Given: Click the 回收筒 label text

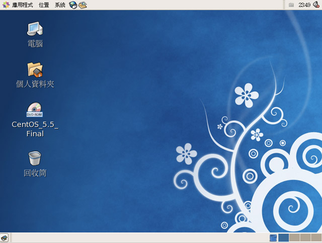Looking at the screenshot, I should 35,173.
